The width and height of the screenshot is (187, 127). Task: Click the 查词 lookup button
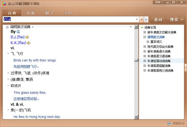point(158,19)
